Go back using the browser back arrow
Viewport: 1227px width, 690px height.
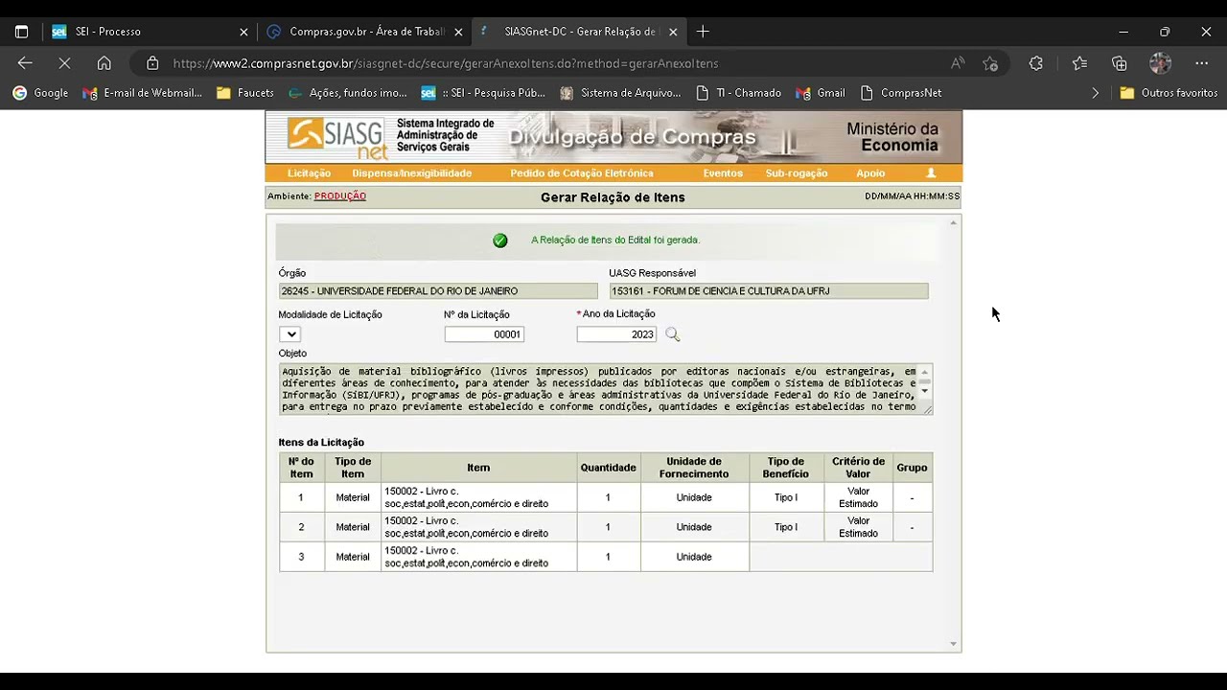tap(25, 63)
